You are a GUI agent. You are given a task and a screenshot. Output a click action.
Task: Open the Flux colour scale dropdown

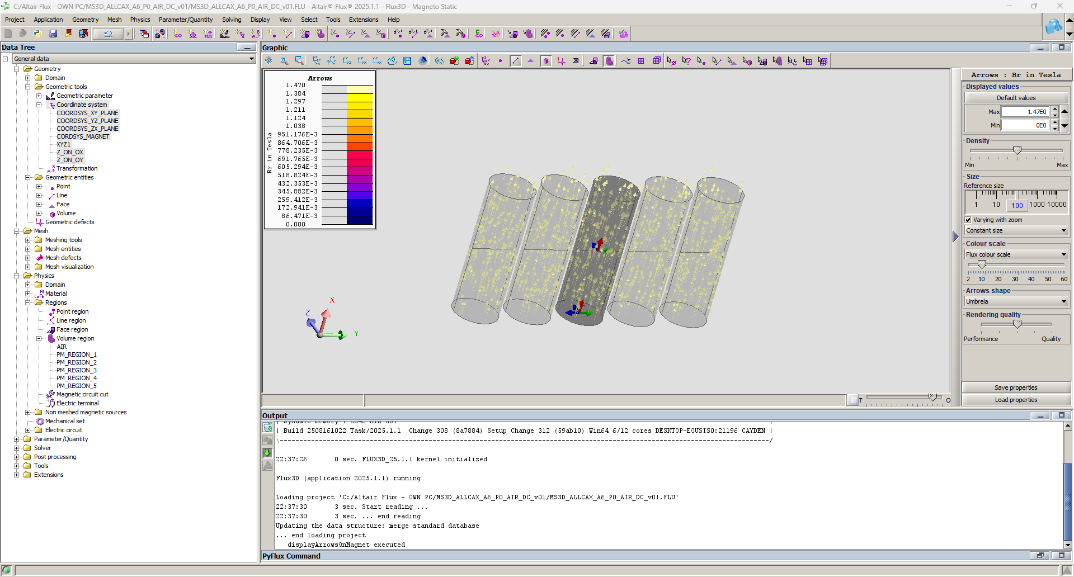(1016, 254)
